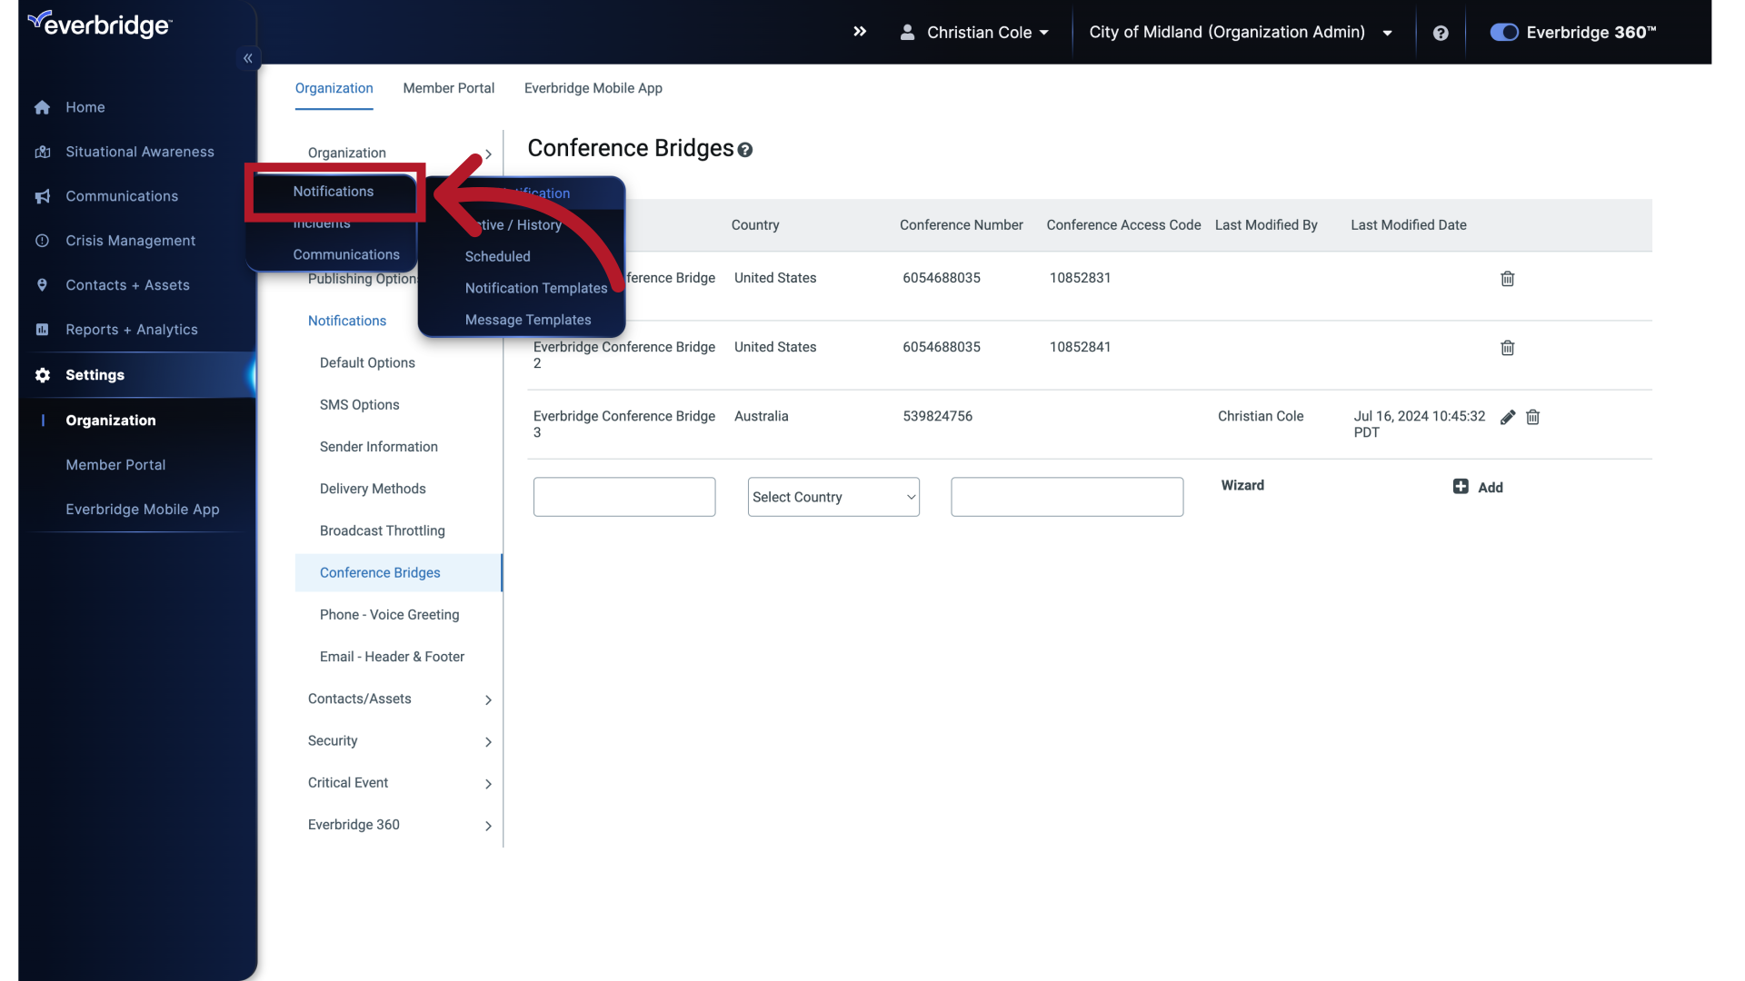Open Communications via its megaphone icon
The width and height of the screenshot is (1745, 981).
(43, 196)
